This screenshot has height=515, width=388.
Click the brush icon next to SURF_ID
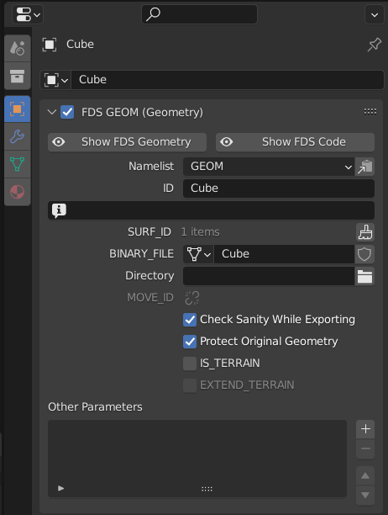(365, 232)
